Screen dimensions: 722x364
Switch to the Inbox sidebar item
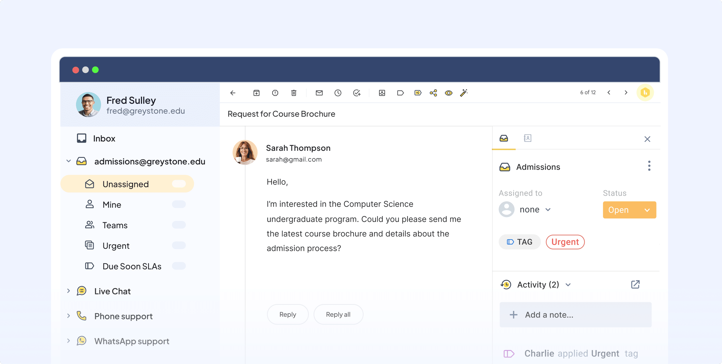point(104,138)
